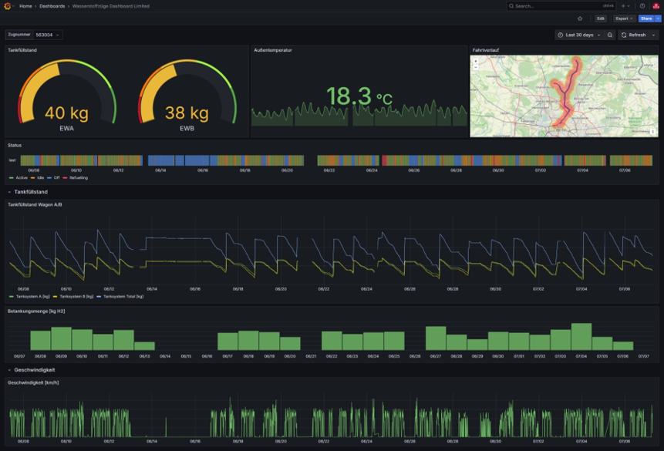Star this dashboard as favorite
This screenshot has height=451, width=664.
pos(580,18)
